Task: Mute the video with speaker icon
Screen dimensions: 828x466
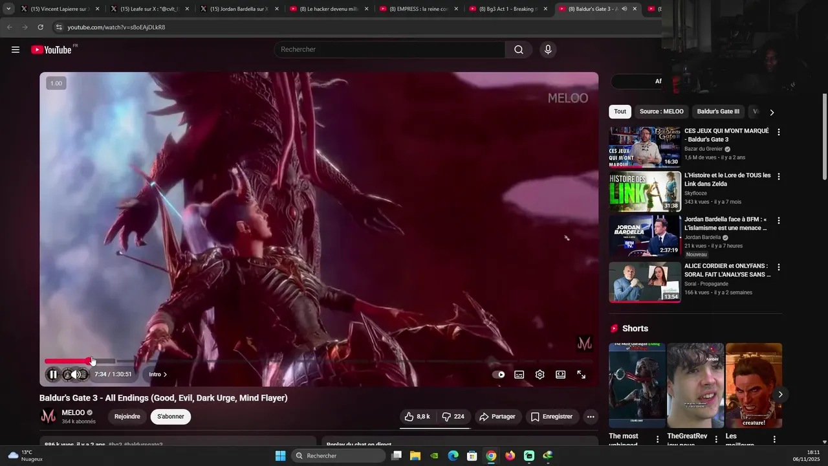Action: point(76,374)
